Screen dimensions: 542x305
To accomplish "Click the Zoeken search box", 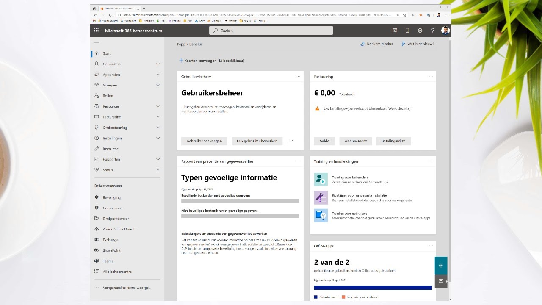I will coord(271,30).
